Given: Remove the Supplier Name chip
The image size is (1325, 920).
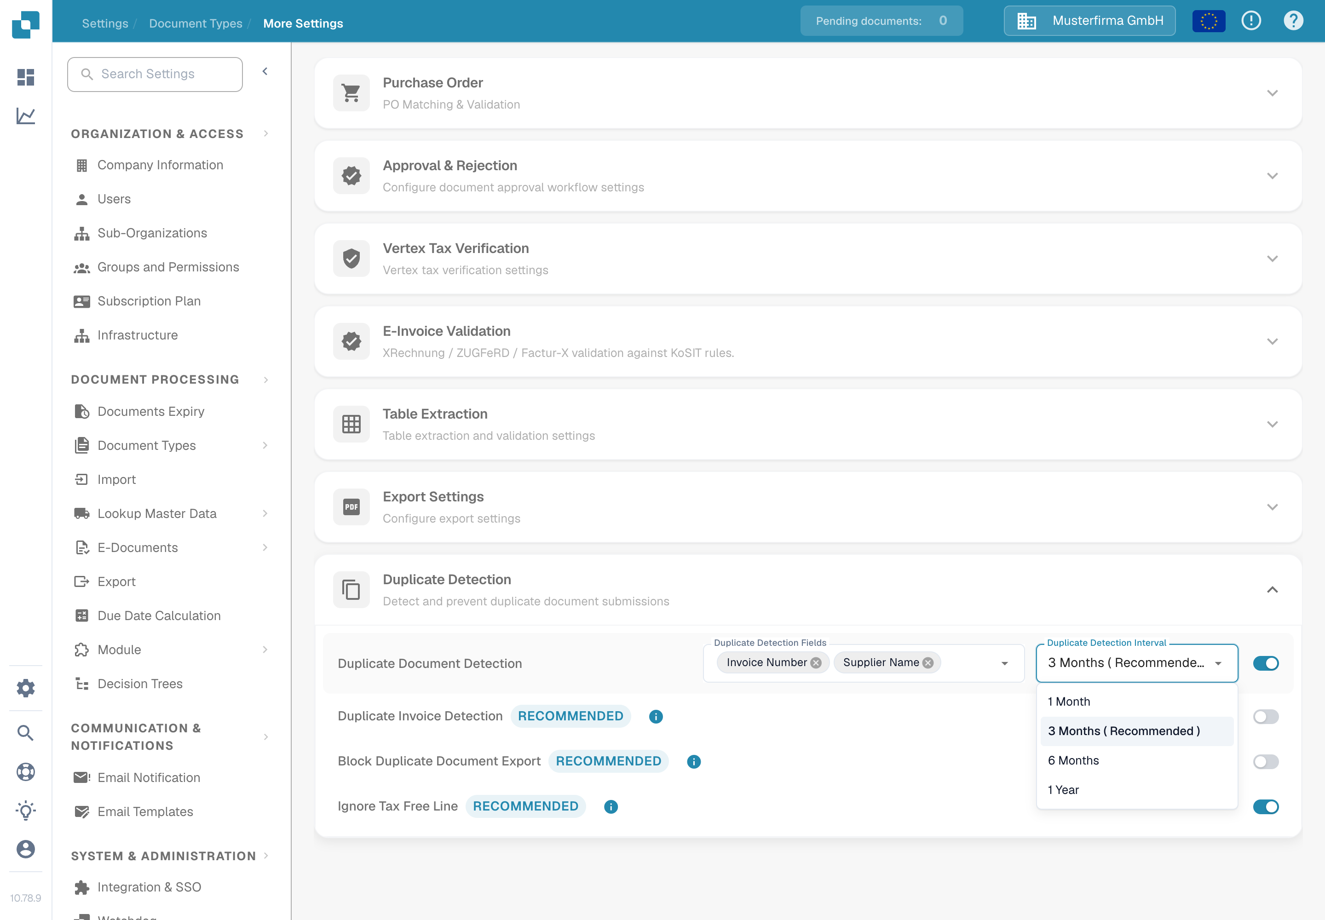Looking at the screenshot, I should click(928, 663).
